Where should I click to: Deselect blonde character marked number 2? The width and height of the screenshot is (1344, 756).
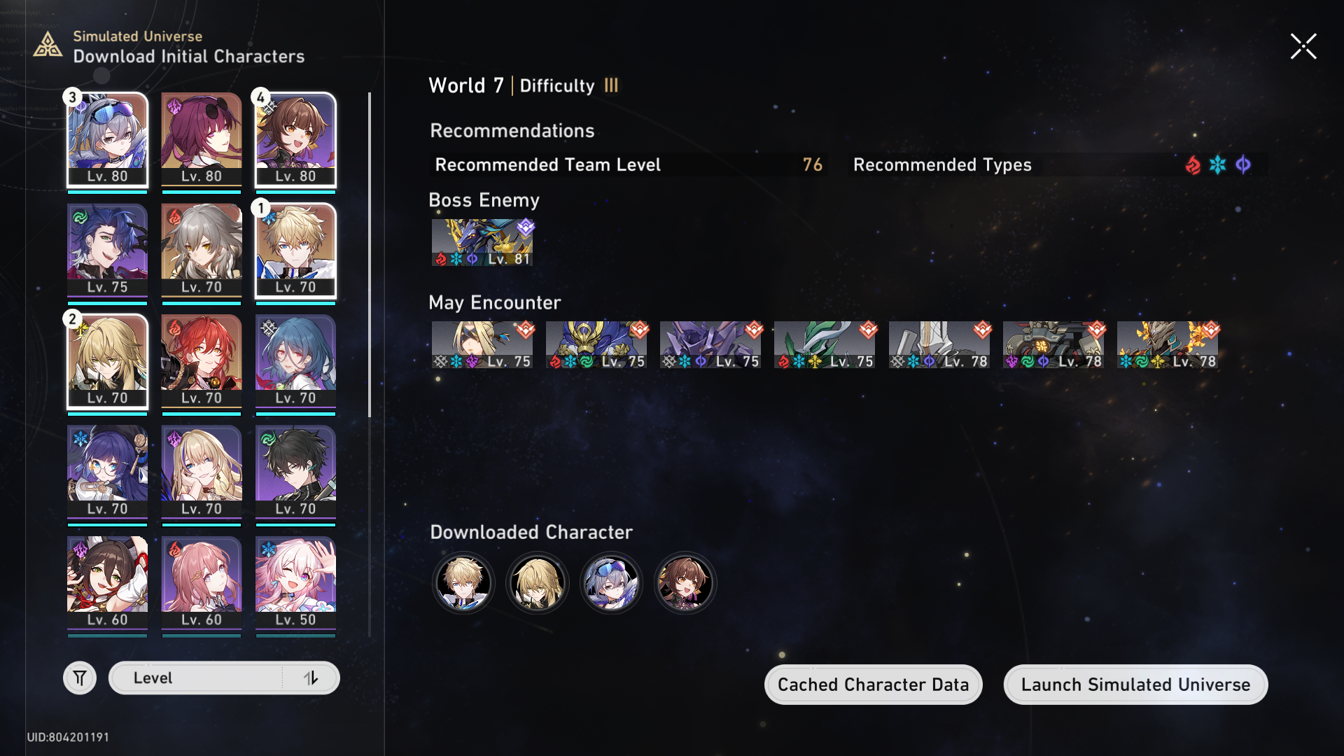tap(108, 362)
